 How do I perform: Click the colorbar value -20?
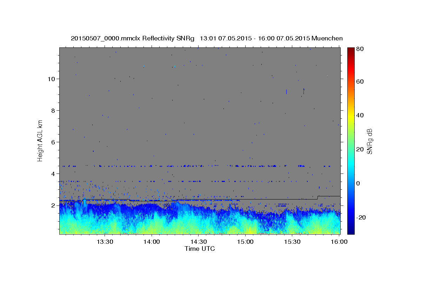point(361,217)
